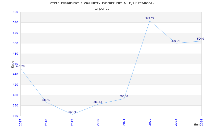
Task: Click the 540 y-axis value
Action: coord(15,23)
